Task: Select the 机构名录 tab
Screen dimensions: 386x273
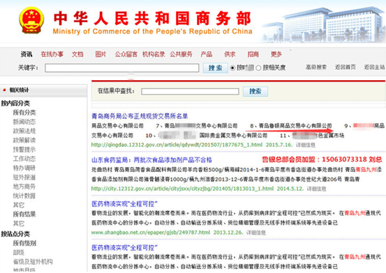Action: [154, 54]
